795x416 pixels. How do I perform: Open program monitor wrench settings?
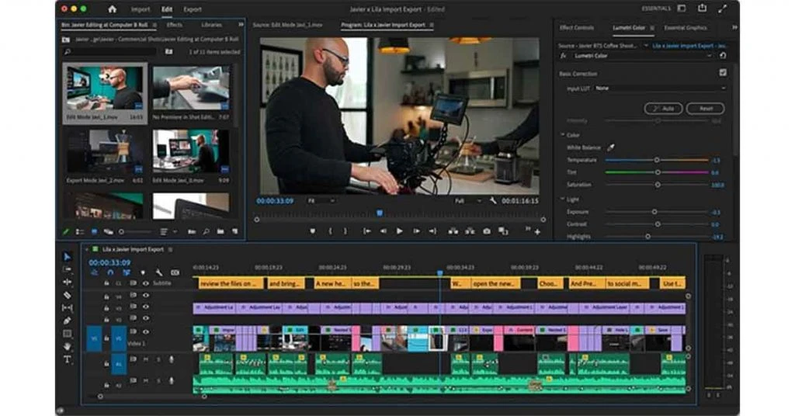493,201
